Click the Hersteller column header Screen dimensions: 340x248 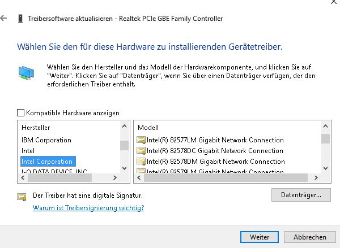[36, 128]
